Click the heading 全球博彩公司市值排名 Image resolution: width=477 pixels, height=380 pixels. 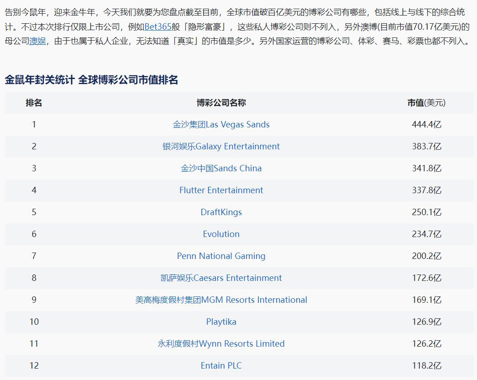coord(128,80)
